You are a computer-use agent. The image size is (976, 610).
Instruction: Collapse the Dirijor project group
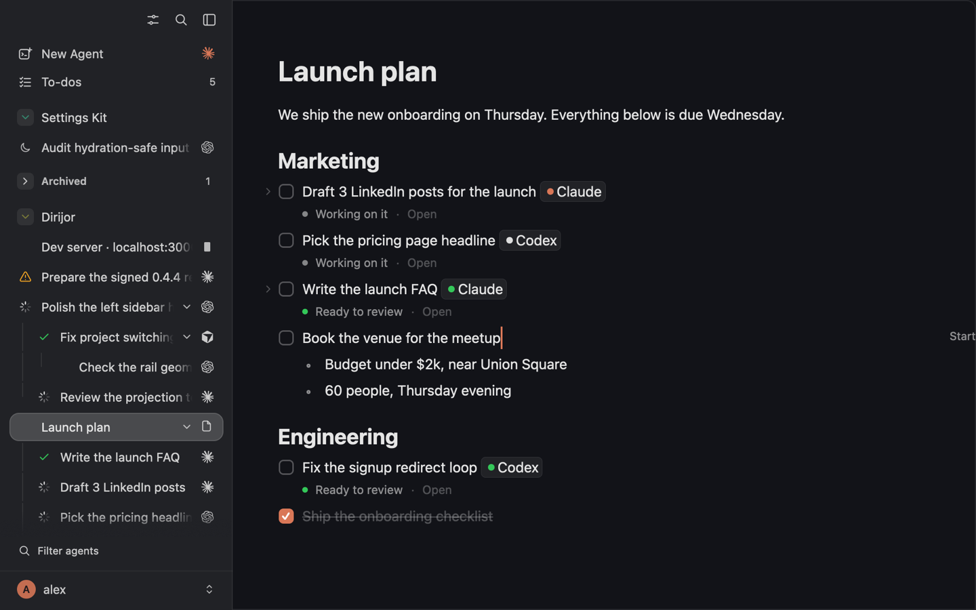[x=25, y=217]
